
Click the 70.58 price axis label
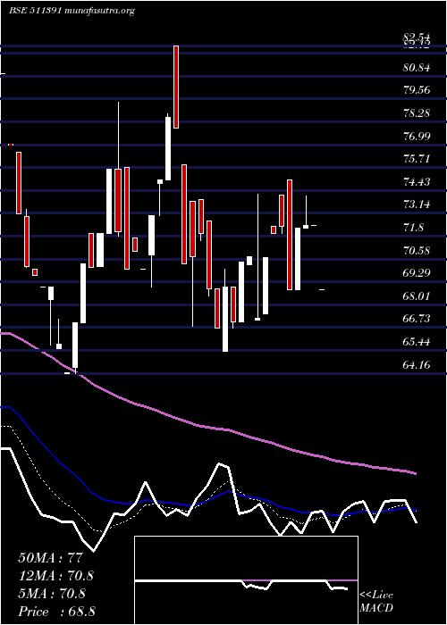point(417,251)
